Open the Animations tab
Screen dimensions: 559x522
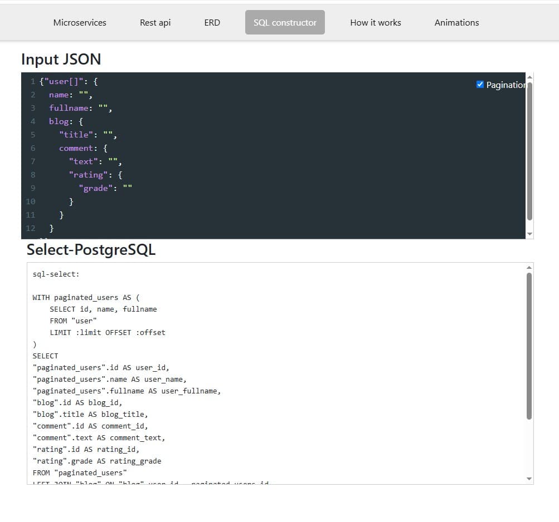point(456,22)
